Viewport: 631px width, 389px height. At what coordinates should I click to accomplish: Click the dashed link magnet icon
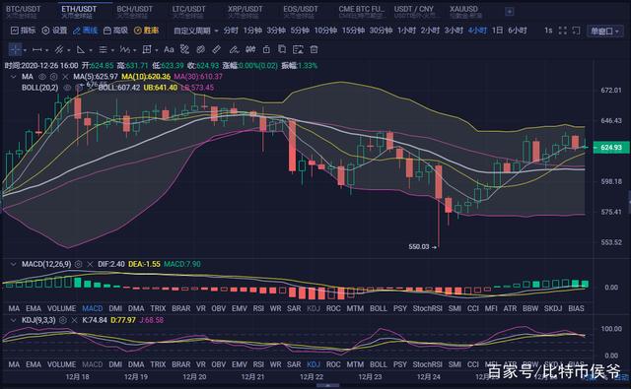tap(184, 49)
